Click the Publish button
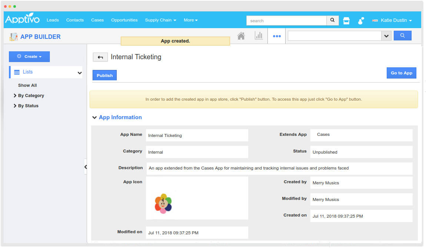The height and width of the screenshot is (248, 426). pos(104,76)
